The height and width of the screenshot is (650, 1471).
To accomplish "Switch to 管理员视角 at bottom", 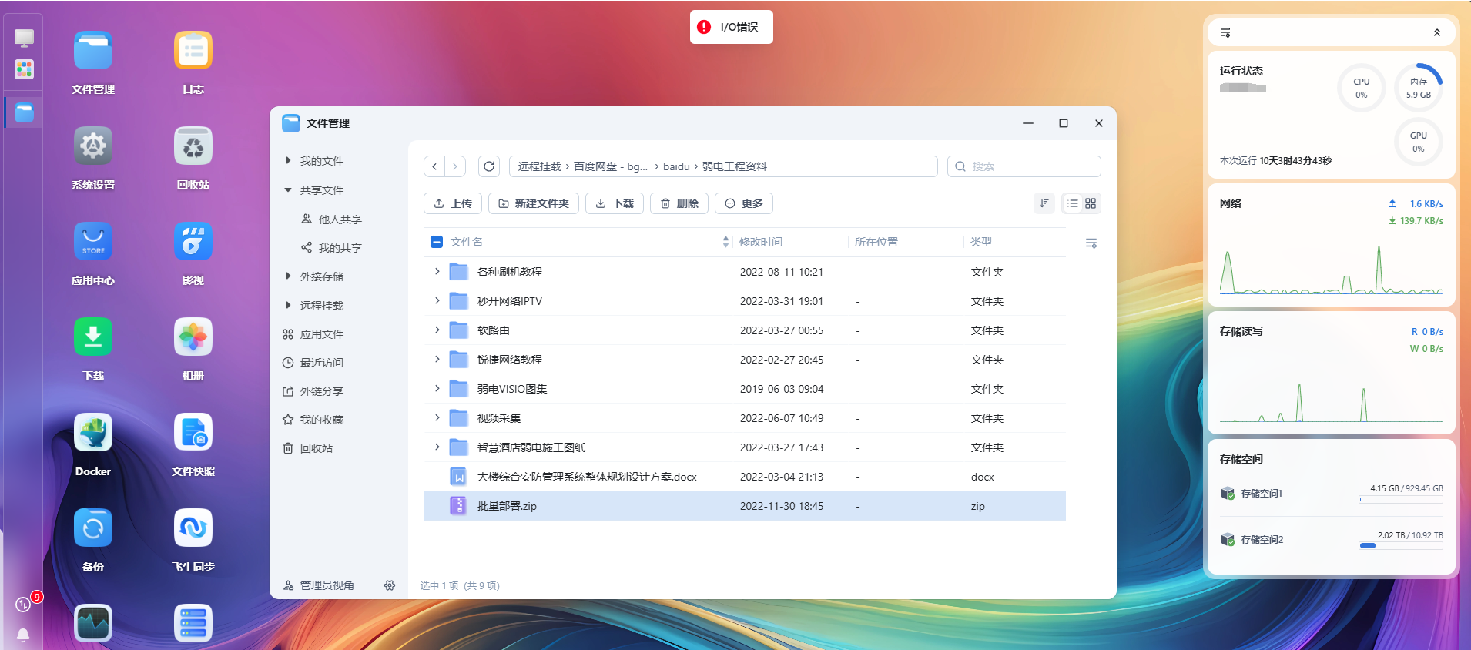I will click(x=320, y=585).
